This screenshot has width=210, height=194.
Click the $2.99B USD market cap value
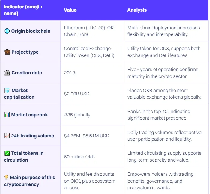(x=77, y=94)
